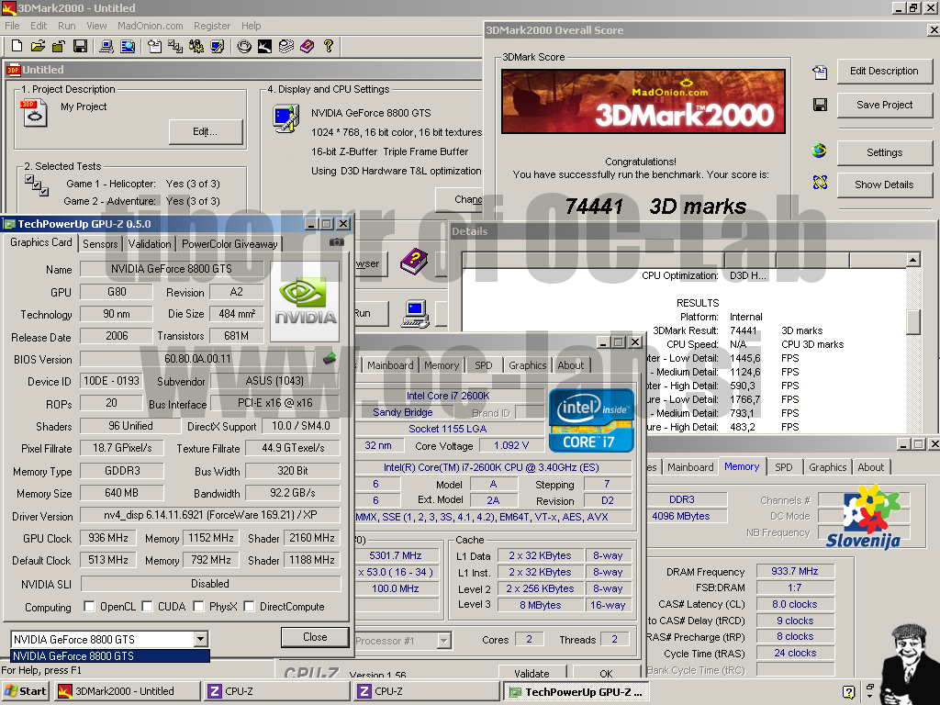The width and height of the screenshot is (940, 705).
Task: Click the Settings button in Overall Score window
Action: coord(884,152)
